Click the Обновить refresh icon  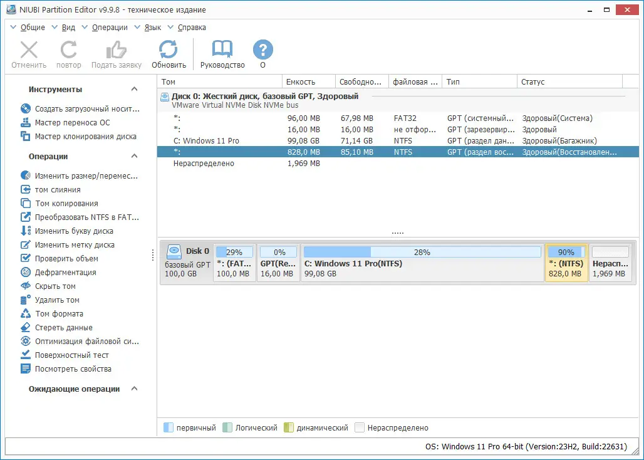(x=169, y=50)
